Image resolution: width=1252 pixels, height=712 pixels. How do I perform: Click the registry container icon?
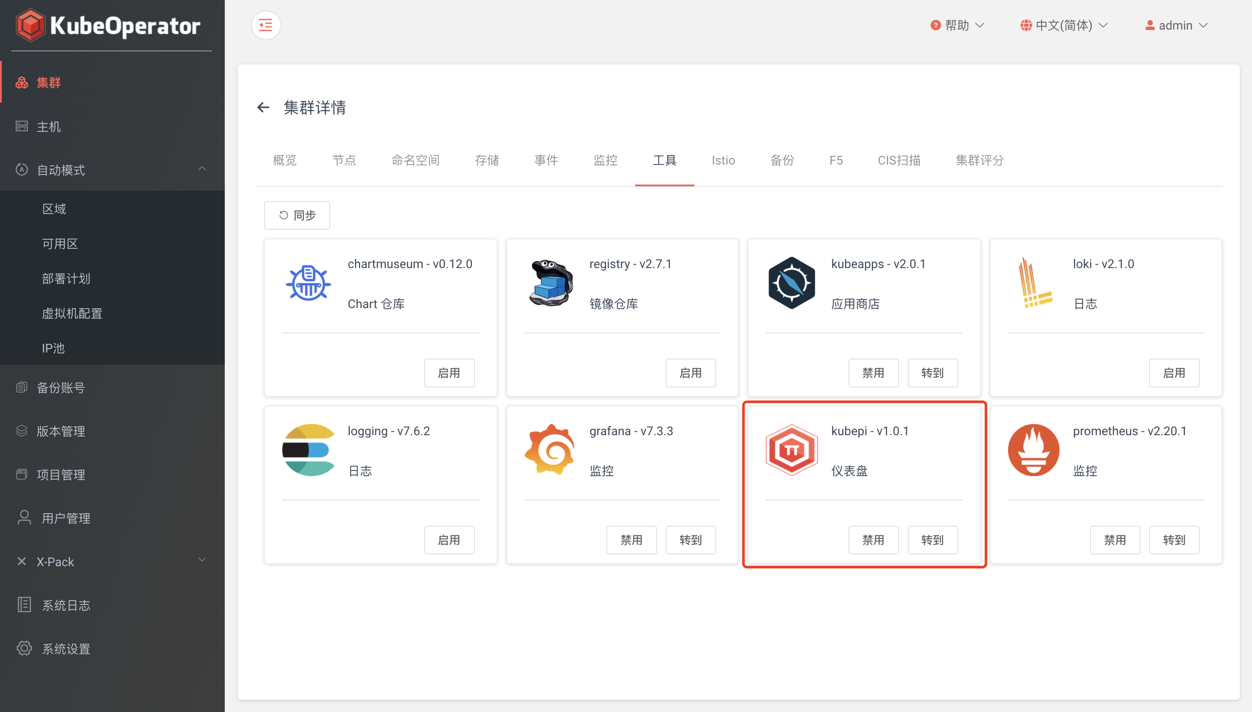[x=551, y=283]
